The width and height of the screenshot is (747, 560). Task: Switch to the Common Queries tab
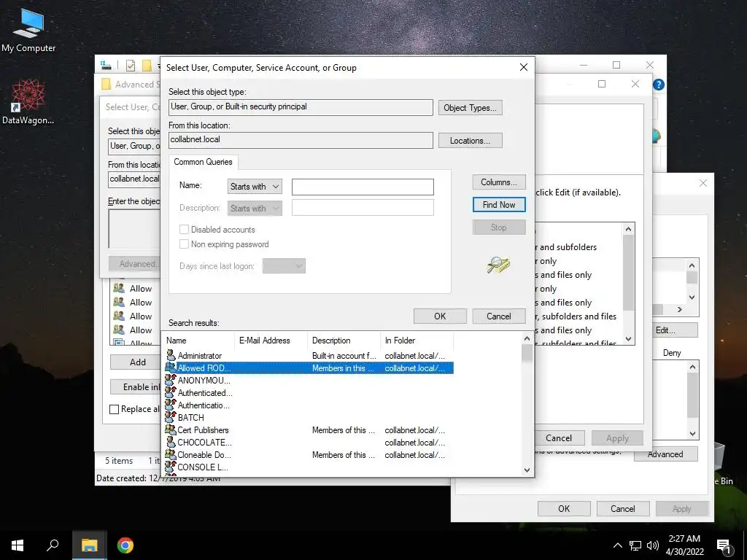tap(203, 162)
